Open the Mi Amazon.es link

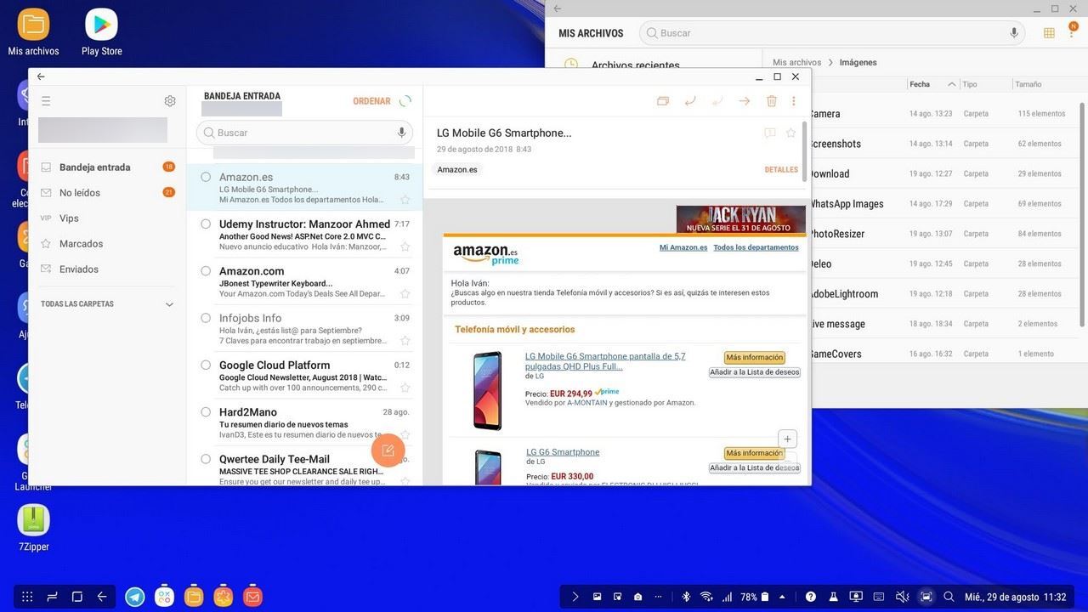683,247
